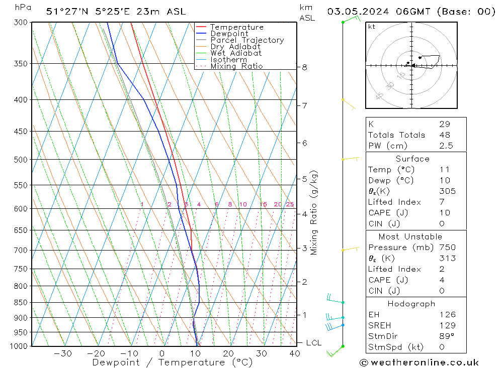The image size is (503, 368).
Task: Click the yellow wind barb at 500 hPa
Action: pos(350,159)
